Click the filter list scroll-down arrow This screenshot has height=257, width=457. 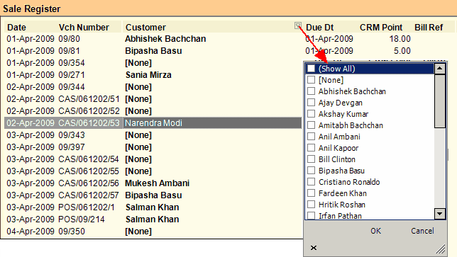(439, 214)
